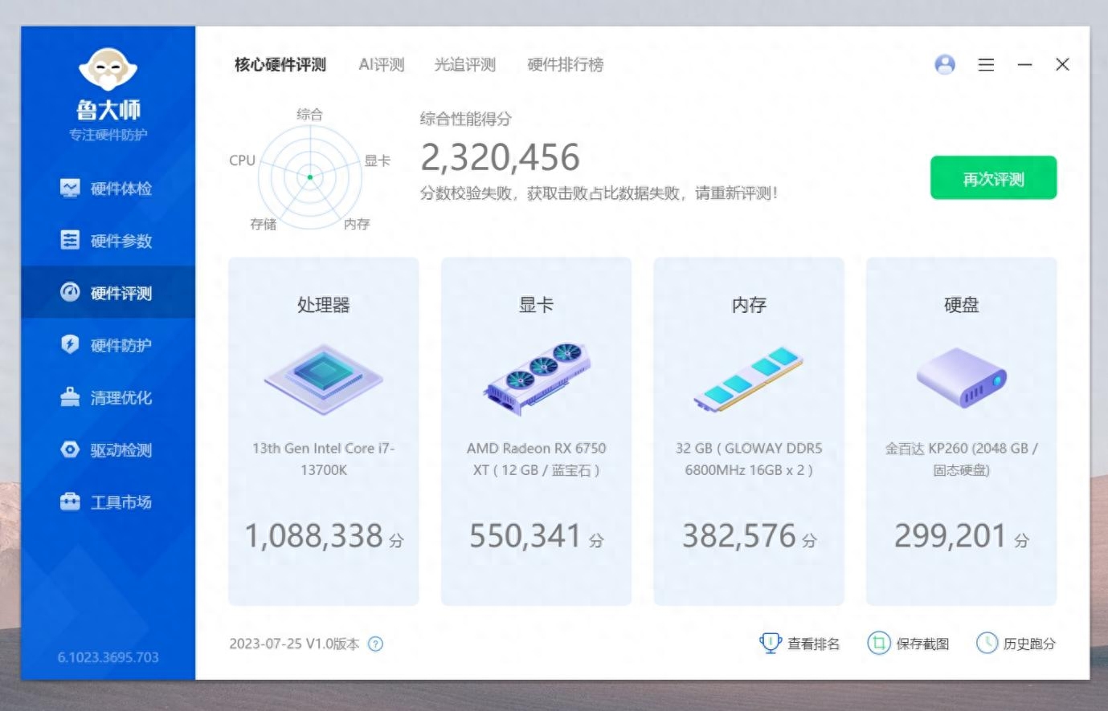The height and width of the screenshot is (711, 1108).
Task: Switch to AI评测 tab
Action: (x=382, y=65)
